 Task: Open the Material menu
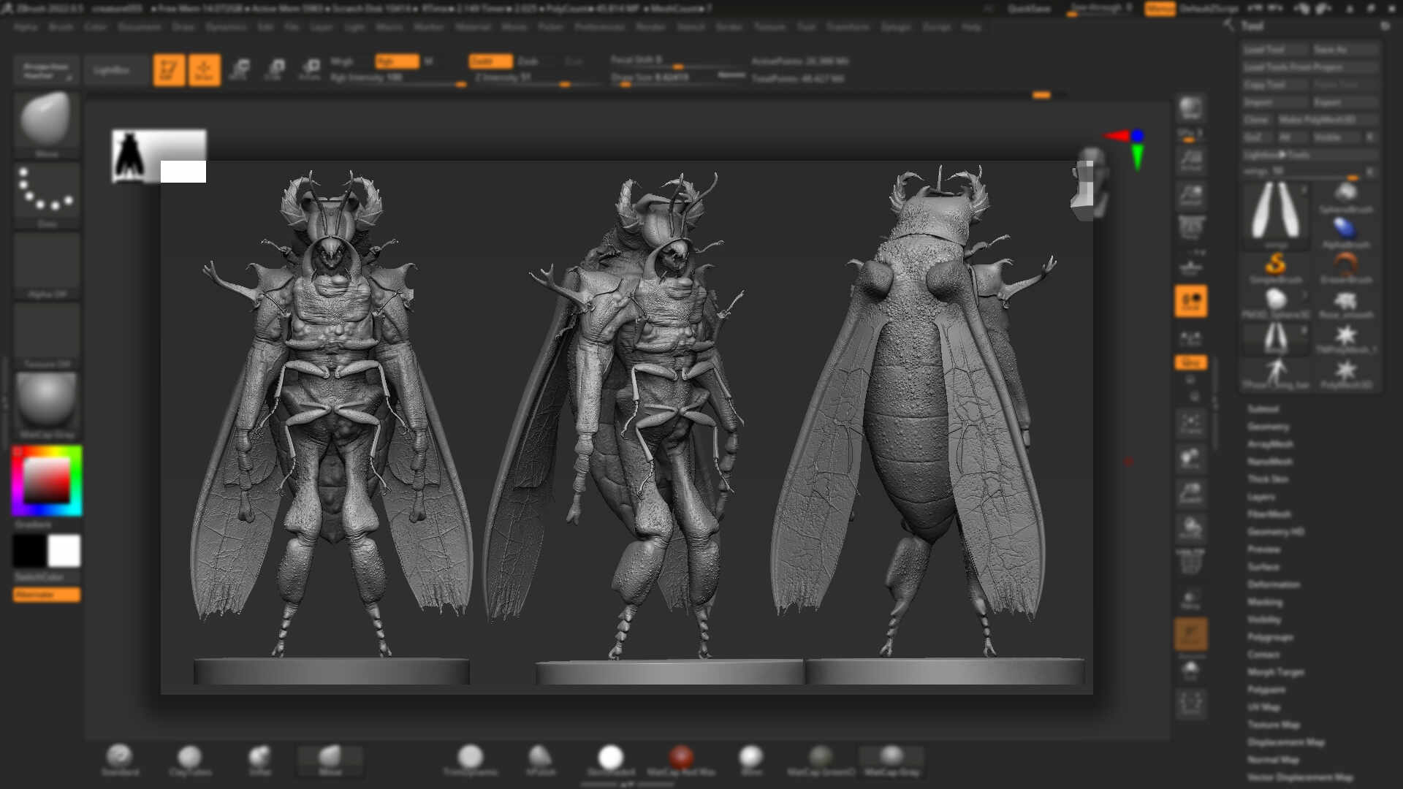click(473, 26)
